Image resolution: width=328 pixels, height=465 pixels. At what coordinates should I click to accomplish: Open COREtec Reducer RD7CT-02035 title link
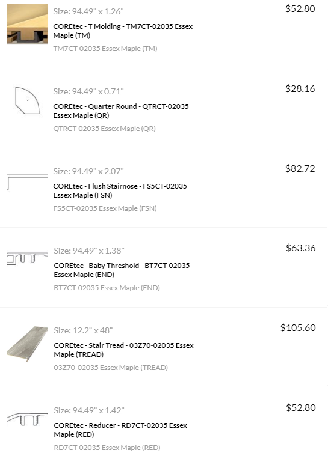[120, 430]
